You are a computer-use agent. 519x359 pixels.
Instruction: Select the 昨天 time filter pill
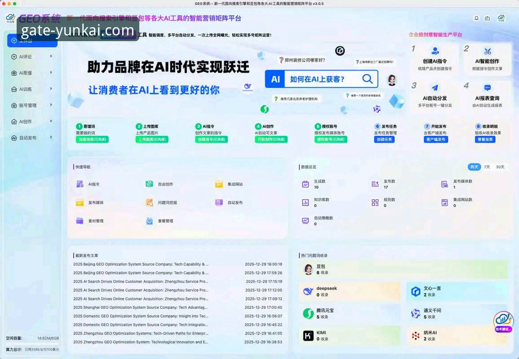click(x=473, y=167)
